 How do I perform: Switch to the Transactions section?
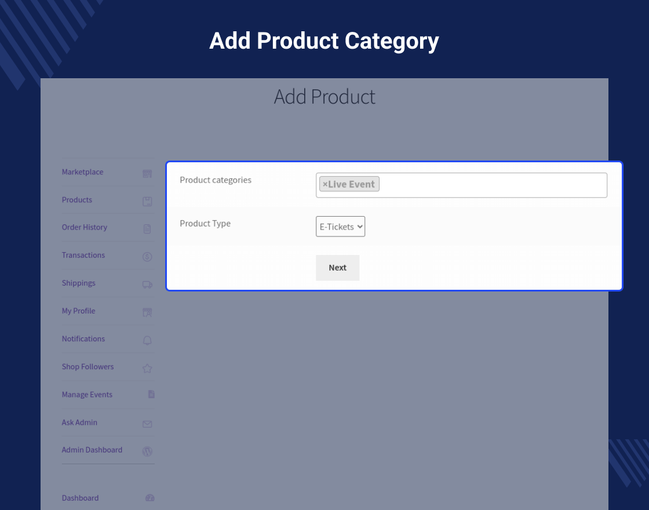click(83, 255)
